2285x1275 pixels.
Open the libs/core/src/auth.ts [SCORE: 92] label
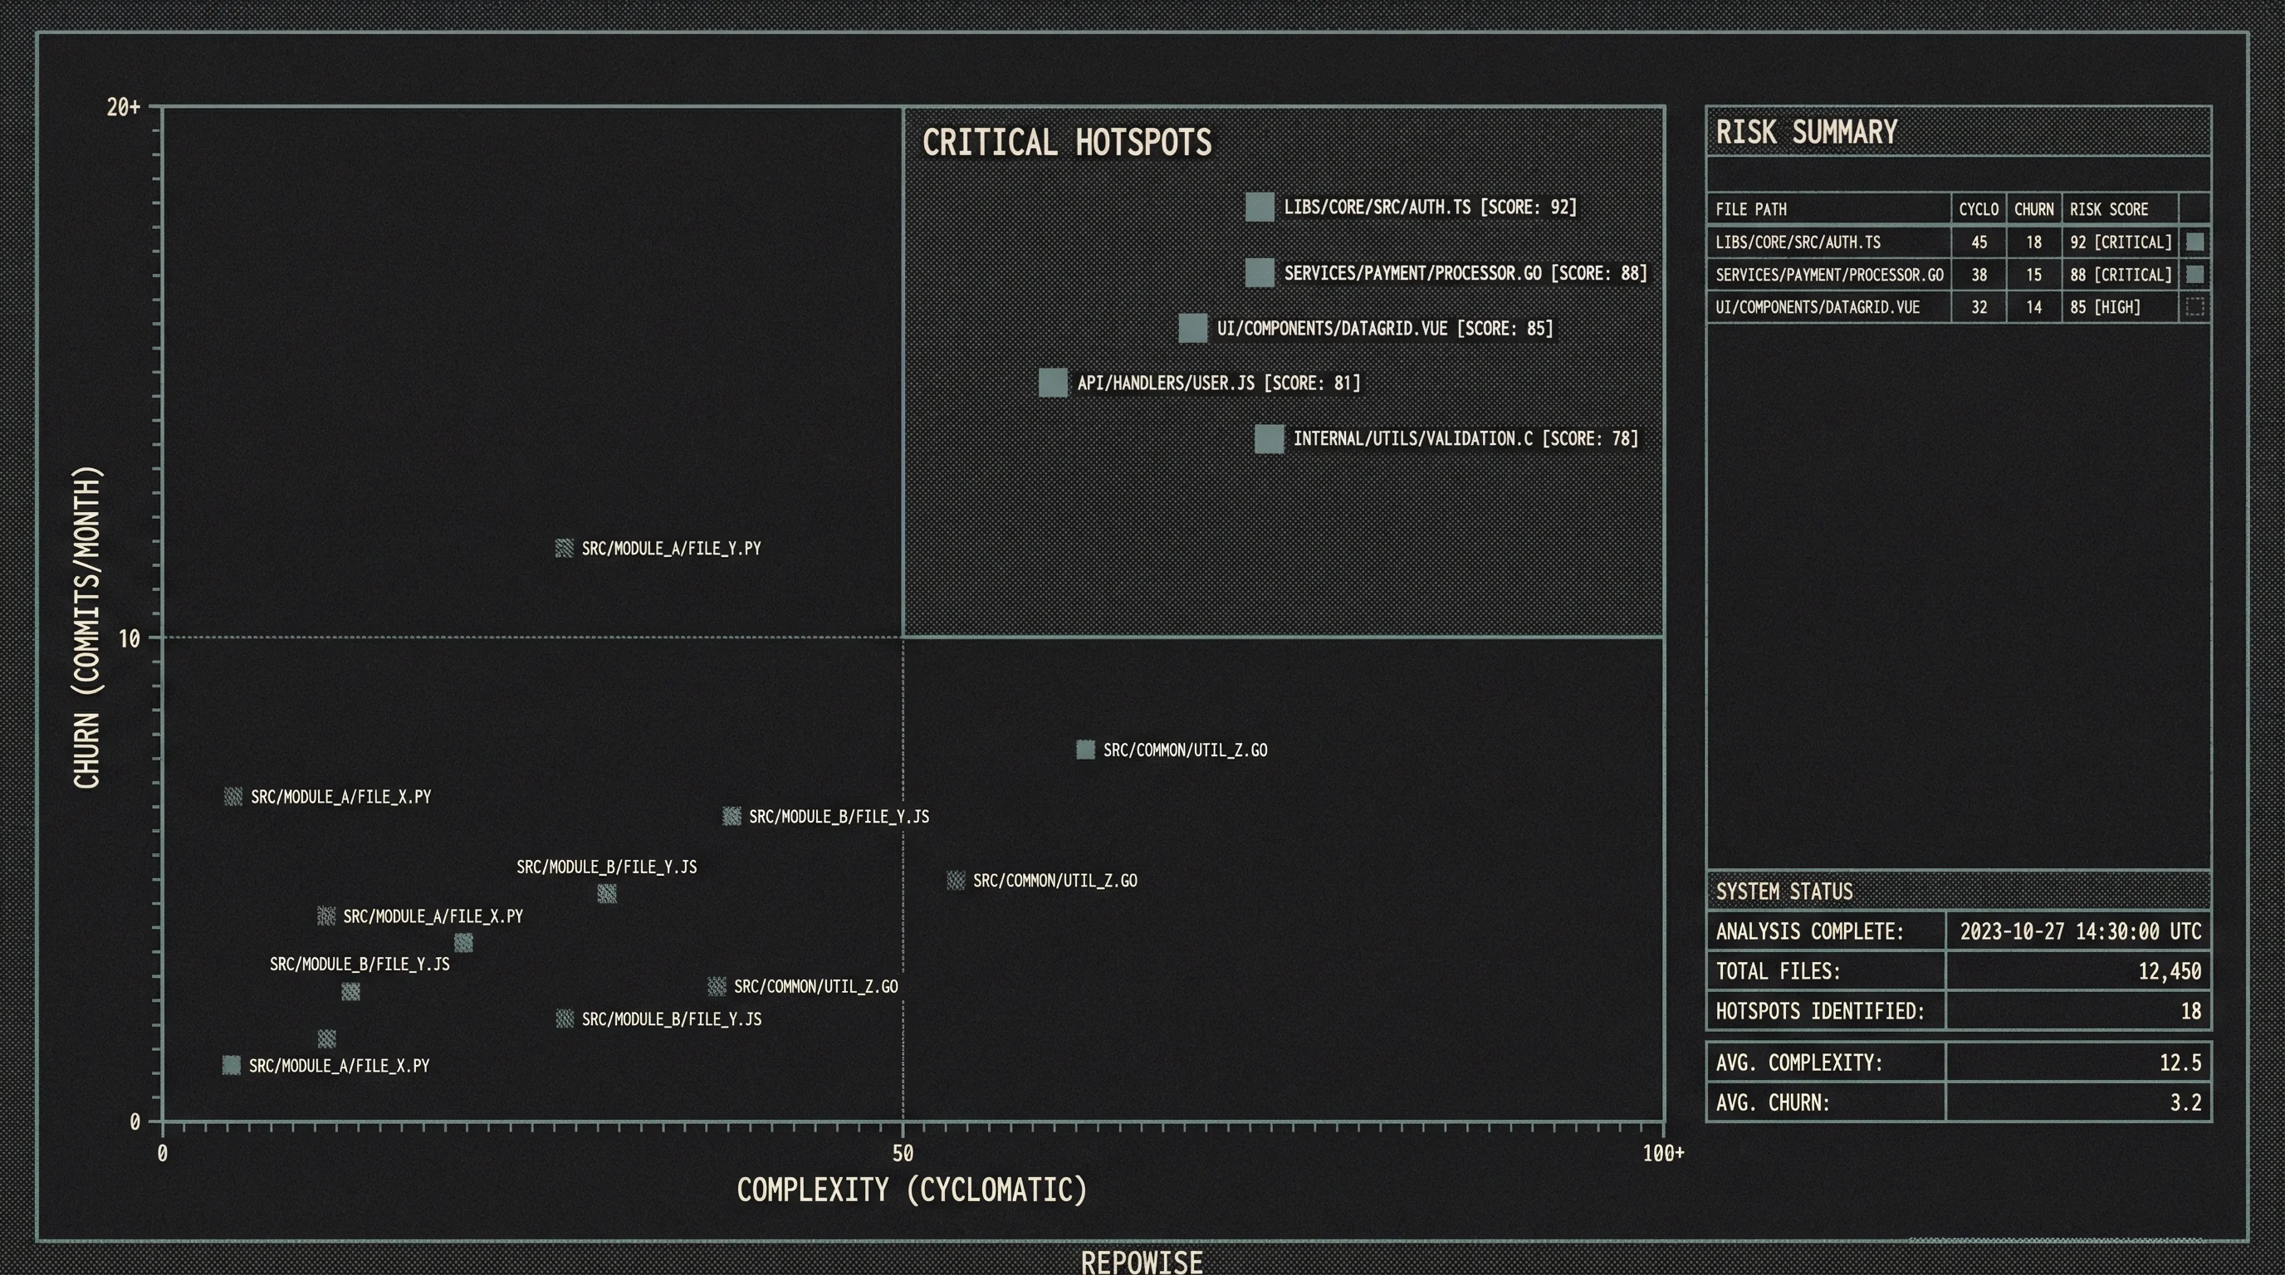(x=1430, y=207)
